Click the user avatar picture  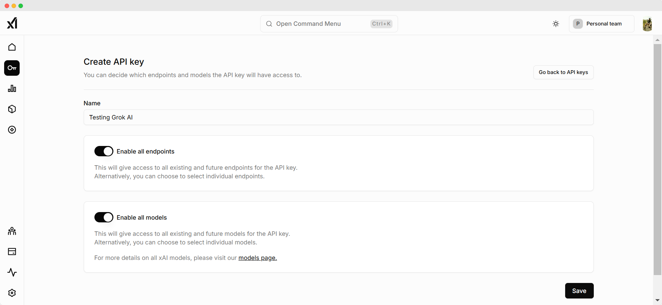point(648,24)
